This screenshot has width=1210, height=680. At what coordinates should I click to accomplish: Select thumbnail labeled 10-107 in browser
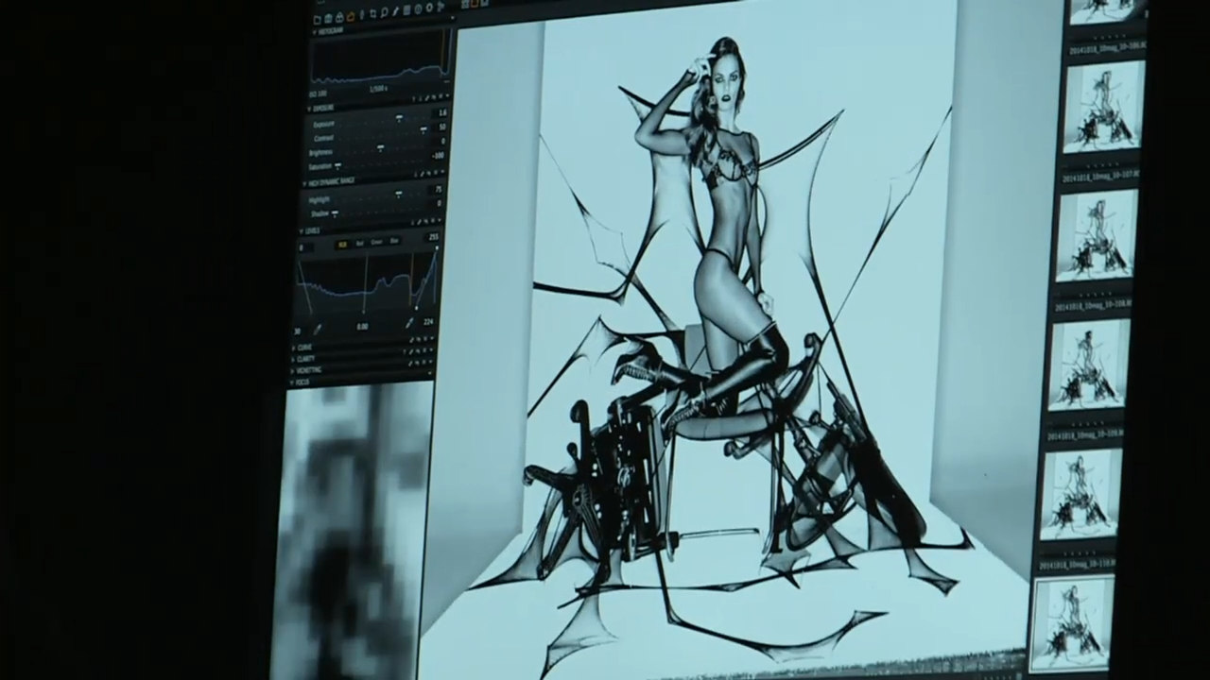[x=1101, y=106]
